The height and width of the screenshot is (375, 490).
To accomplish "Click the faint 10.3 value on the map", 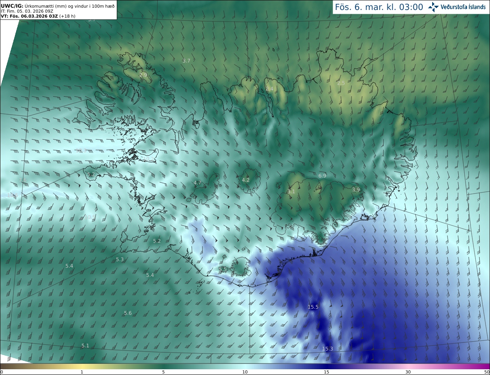I will tap(81, 150).
